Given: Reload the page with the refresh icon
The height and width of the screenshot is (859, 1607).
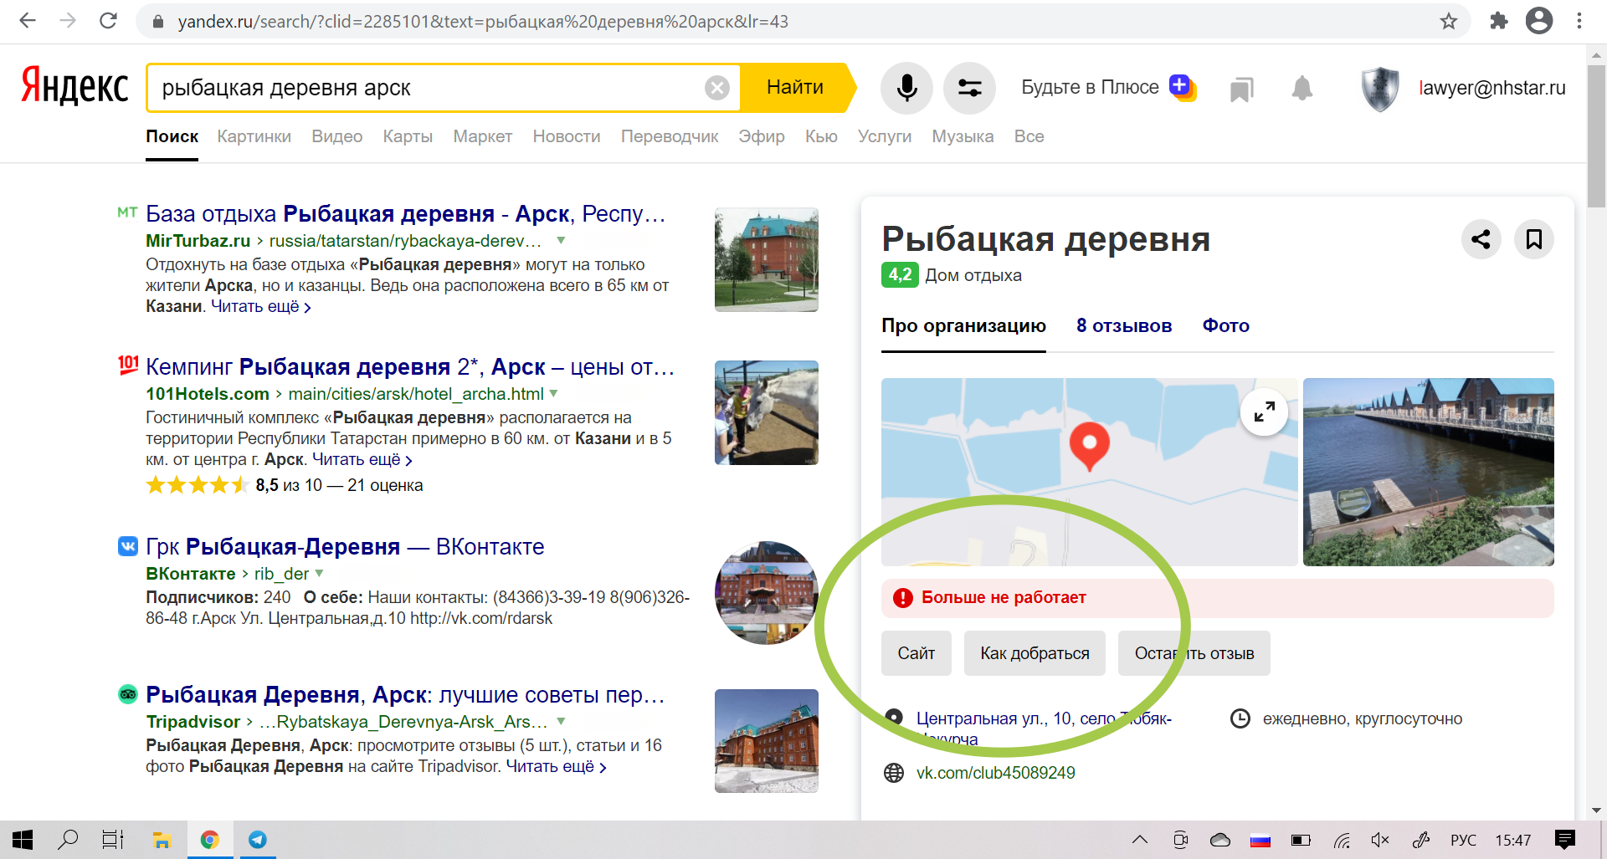Looking at the screenshot, I should pyautogui.click(x=108, y=21).
